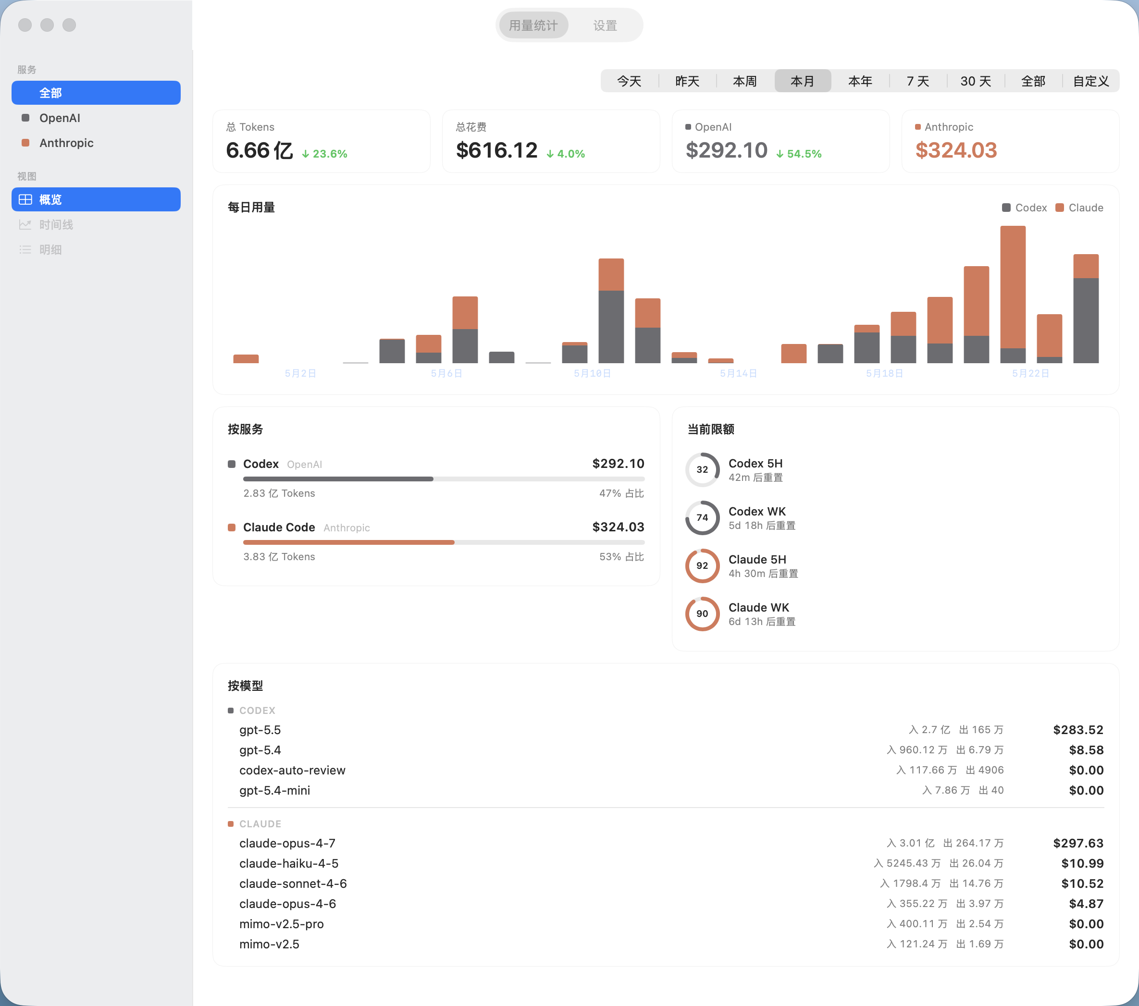Select the Anthropic service square icon
The height and width of the screenshot is (1006, 1139).
coord(25,143)
